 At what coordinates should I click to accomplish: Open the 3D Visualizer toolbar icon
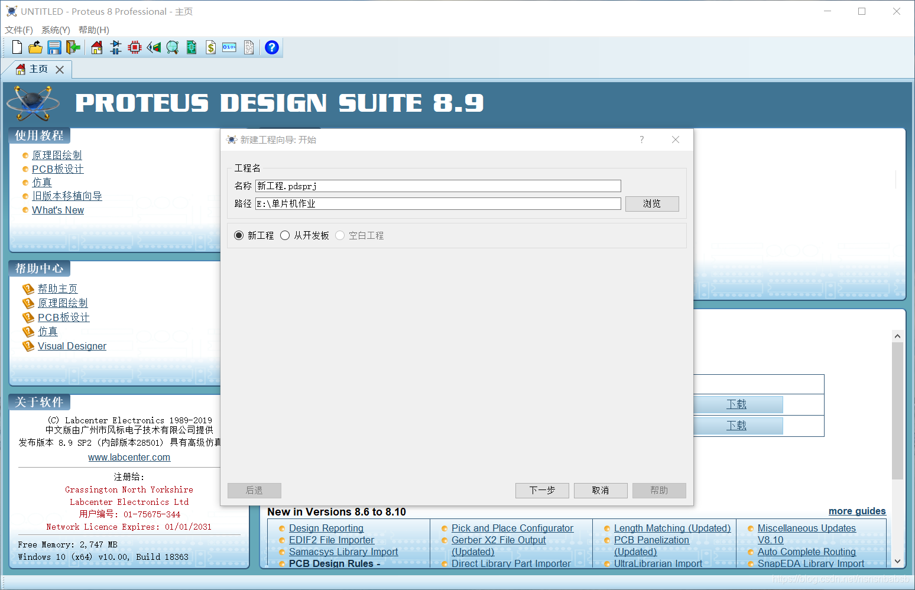(x=154, y=47)
